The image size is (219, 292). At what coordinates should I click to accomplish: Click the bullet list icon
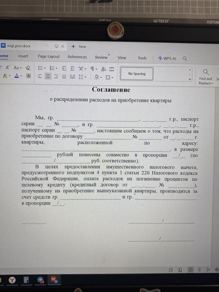click(41, 68)
